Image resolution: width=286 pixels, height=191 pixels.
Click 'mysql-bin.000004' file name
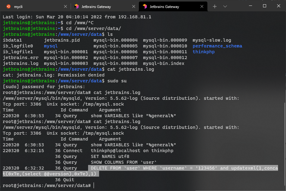tap(115, 40)
